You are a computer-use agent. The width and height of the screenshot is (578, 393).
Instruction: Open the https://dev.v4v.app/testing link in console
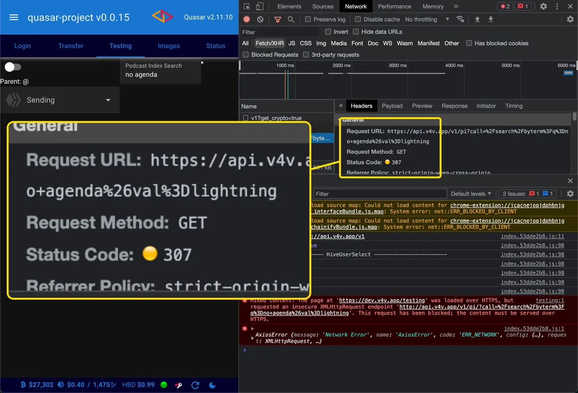[x=382, y=300]
